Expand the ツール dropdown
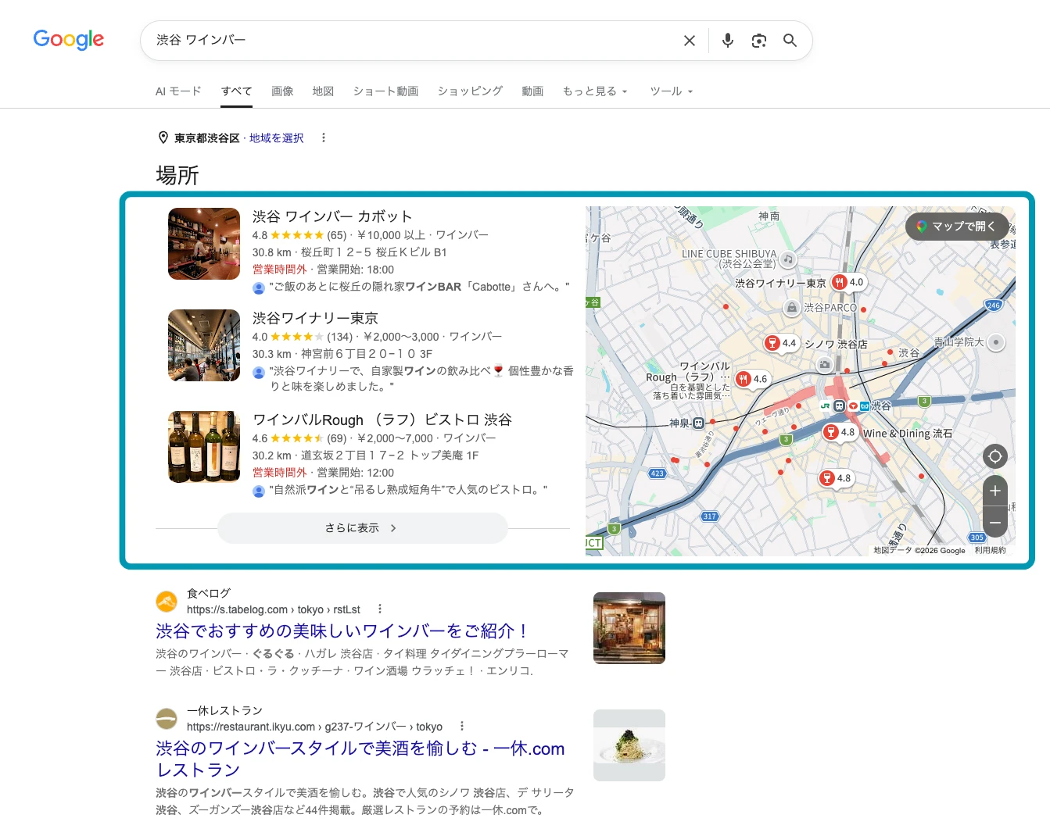This screenshot has height=836, width=1050. pos(672,91)
